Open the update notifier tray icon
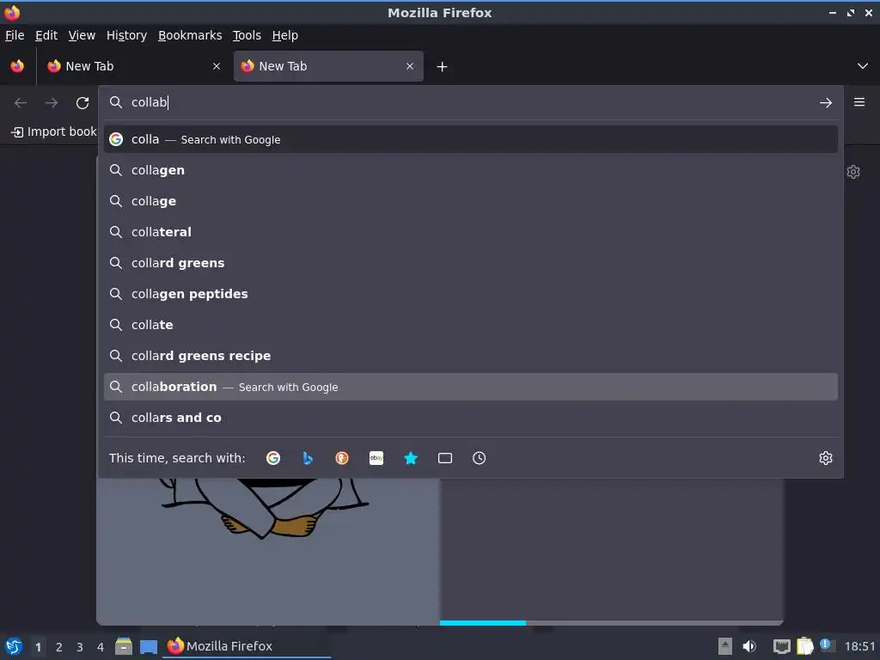The width and height of the screenshot is (880, 660). (826, 645)
